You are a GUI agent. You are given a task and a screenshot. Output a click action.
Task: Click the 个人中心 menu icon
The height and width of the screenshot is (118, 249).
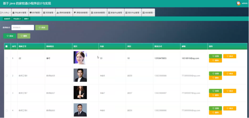tap(1, 13)
